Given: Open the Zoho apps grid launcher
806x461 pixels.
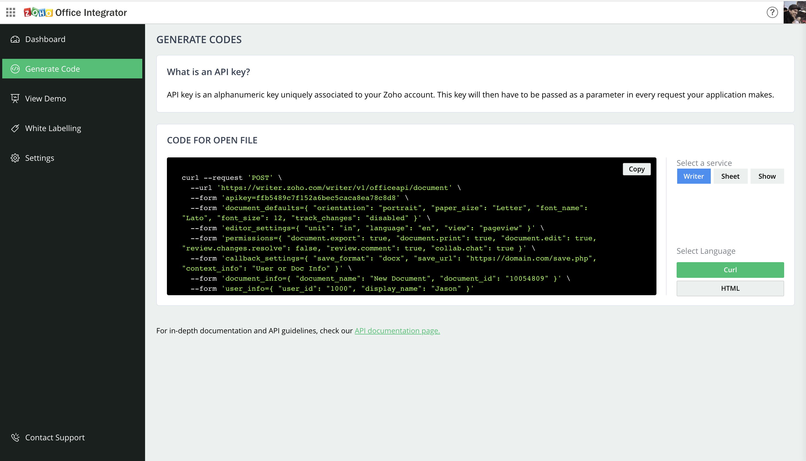Looking at the screenshot, I should pos(10,12).
